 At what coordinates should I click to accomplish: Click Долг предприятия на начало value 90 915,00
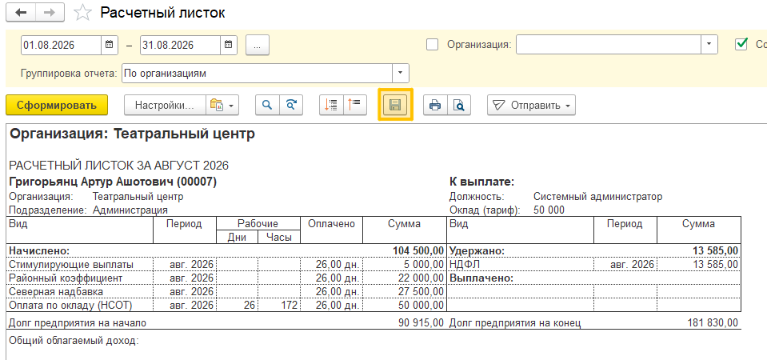click(x=421, y=323)
